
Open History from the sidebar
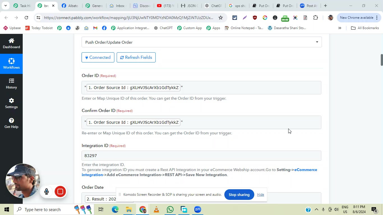pyautogui.click(x=11, y=84)
